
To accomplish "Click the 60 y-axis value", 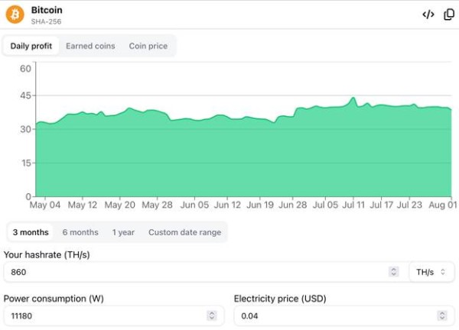I will pos(25,69).
